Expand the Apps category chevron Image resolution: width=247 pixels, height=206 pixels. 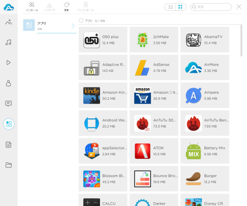[x=73, y=26]
